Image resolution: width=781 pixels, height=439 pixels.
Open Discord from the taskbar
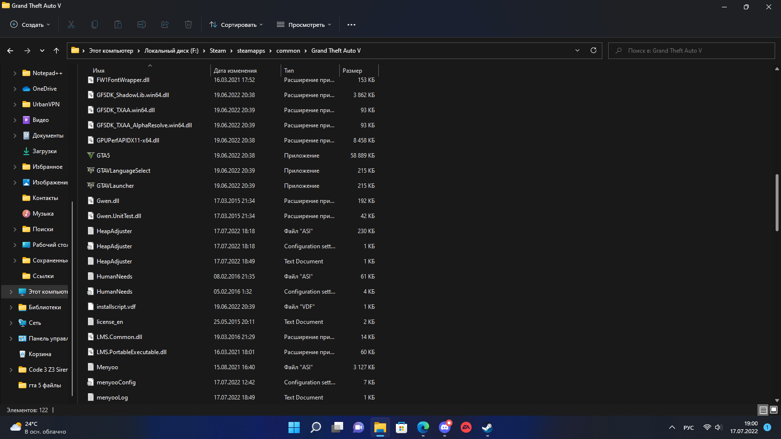445,428
